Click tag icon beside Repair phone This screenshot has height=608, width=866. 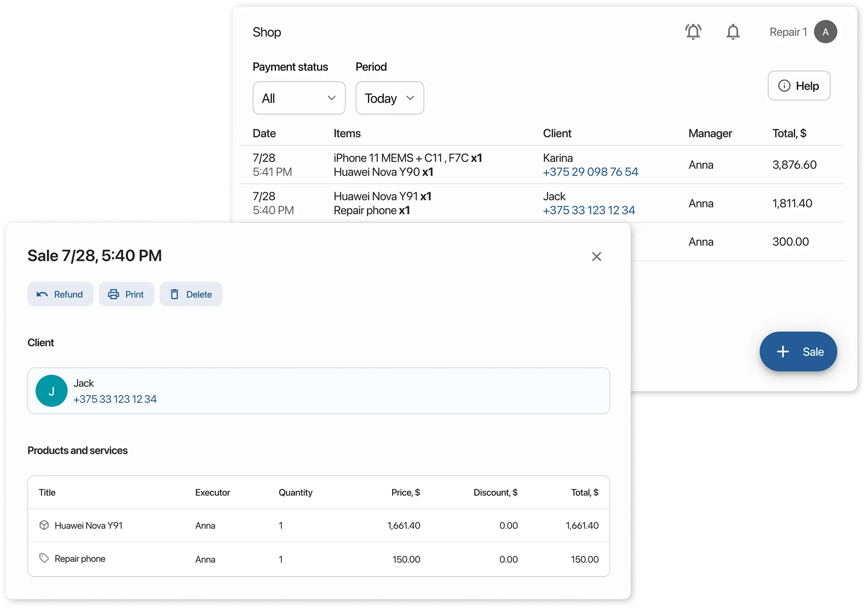tap(44, 558)
